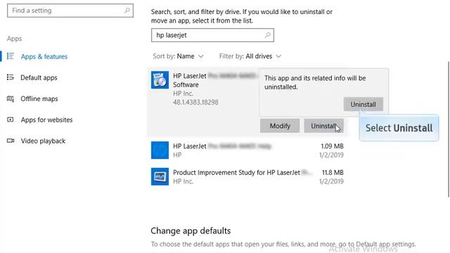The image size is (450, 253).
Task: Click Uninstall button beside Modify
Action: [x=323, y=126]
